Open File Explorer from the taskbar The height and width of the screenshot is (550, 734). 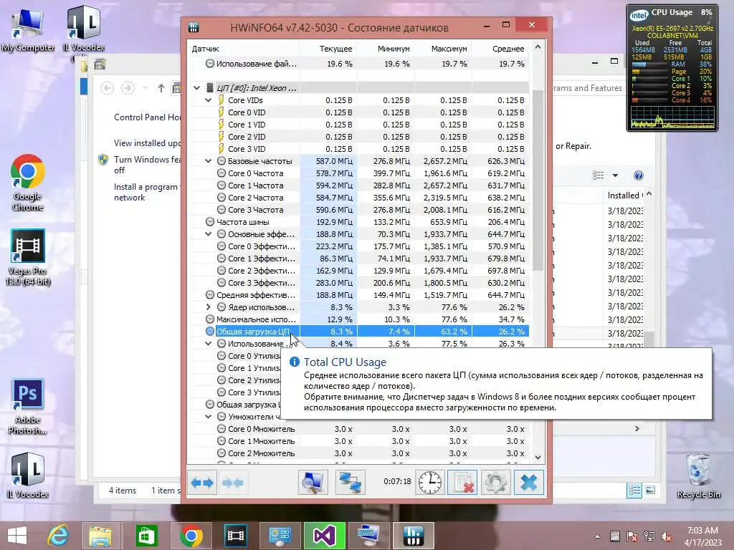point(101,536)
